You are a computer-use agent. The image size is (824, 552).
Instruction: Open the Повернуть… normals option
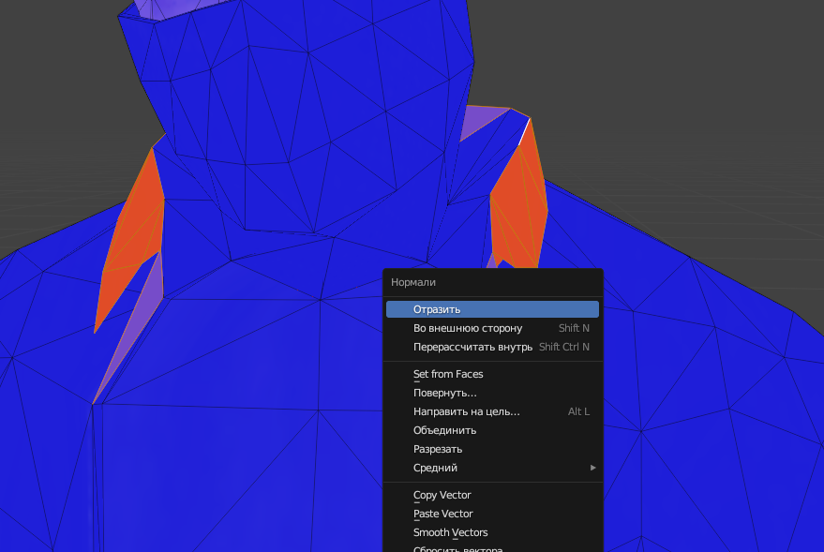(444, 393)
